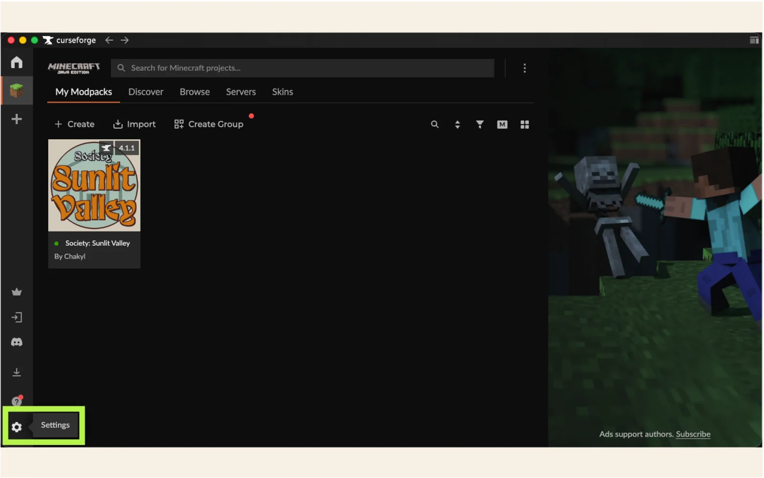Open the Browse tab
This screenshot has width=764, height=478.
[194, 92]
